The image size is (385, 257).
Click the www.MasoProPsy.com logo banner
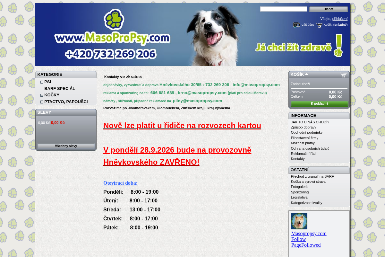click(112, 38)
